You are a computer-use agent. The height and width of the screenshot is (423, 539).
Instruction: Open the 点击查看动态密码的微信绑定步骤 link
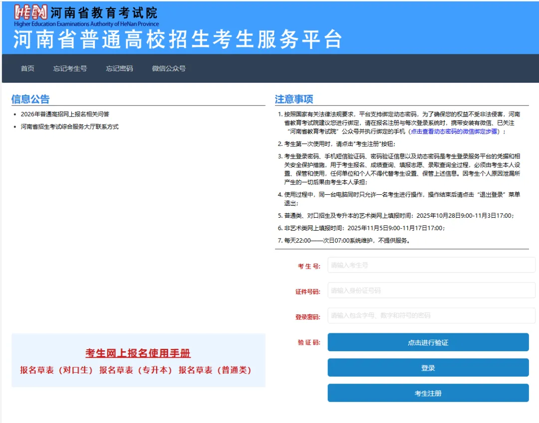[454, 132]
